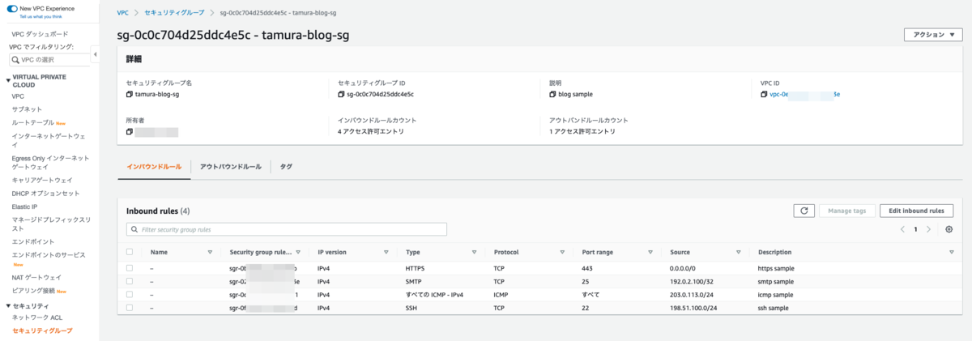Select the ICMP rule checkbox

click(x=130, y=294)
